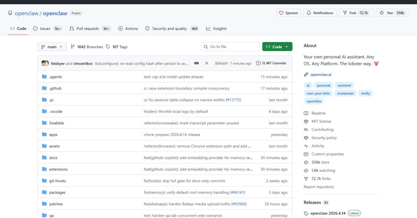Screen dimensions: 417x218
Task: Select the personal topic tag
Action: 324,85
